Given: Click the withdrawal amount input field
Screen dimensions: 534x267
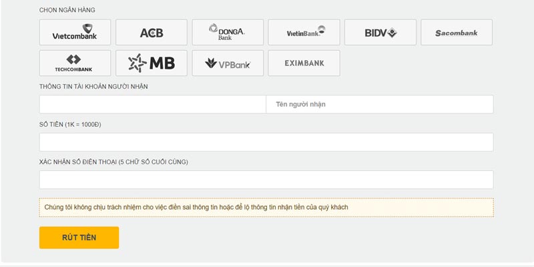Looking at the screenshot, I should (x=266, y=142).
